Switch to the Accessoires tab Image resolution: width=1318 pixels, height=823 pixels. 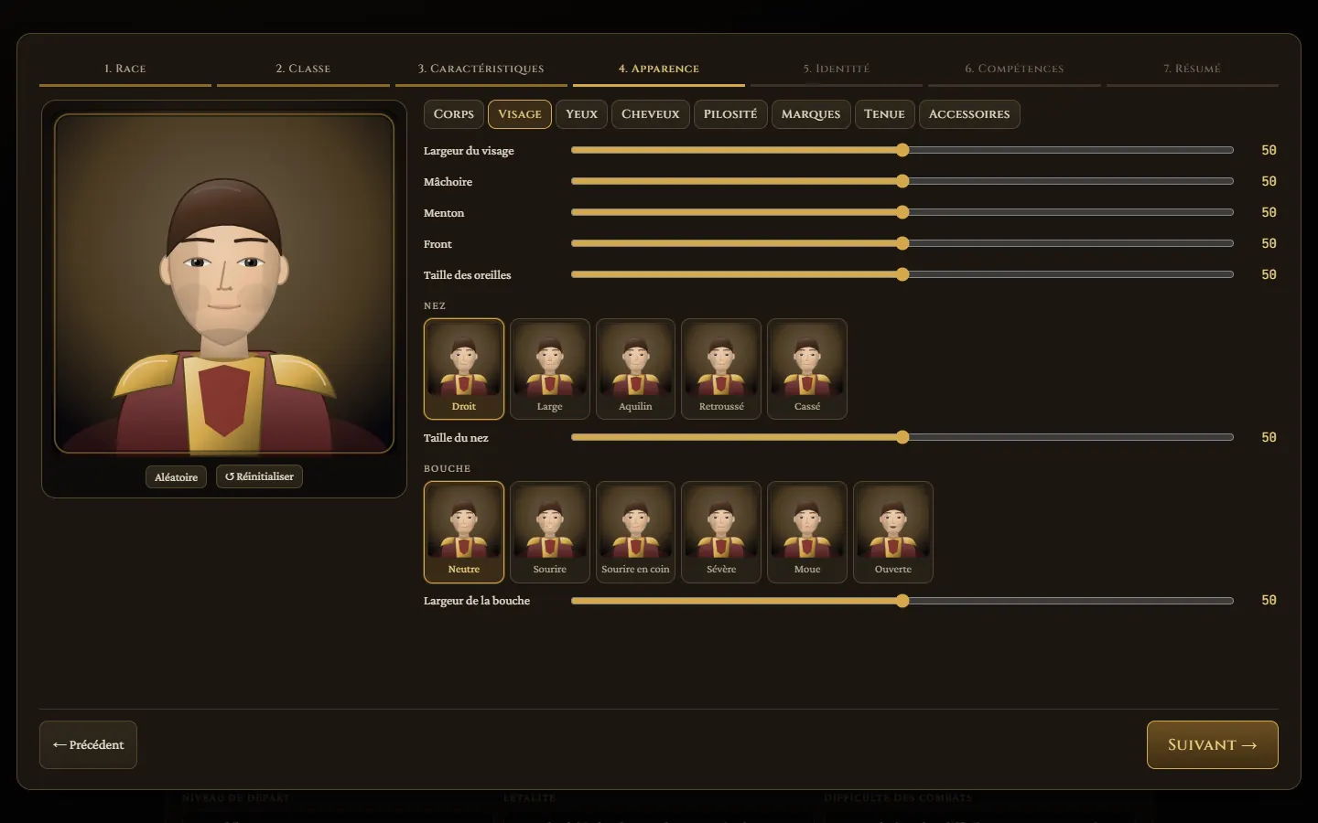tap(969, 114)
